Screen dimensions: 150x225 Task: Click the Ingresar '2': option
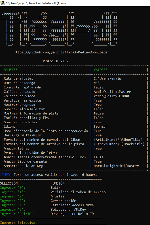[13, 196]
